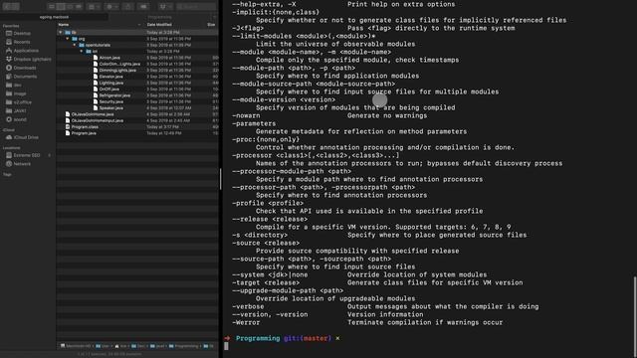
Task: Switch Finder to list view
Action: [x=61, y=7]
